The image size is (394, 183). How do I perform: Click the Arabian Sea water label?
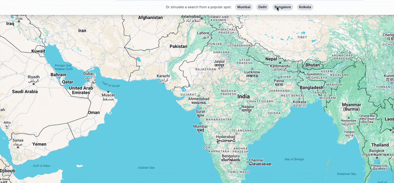click(x=146, y=167)
